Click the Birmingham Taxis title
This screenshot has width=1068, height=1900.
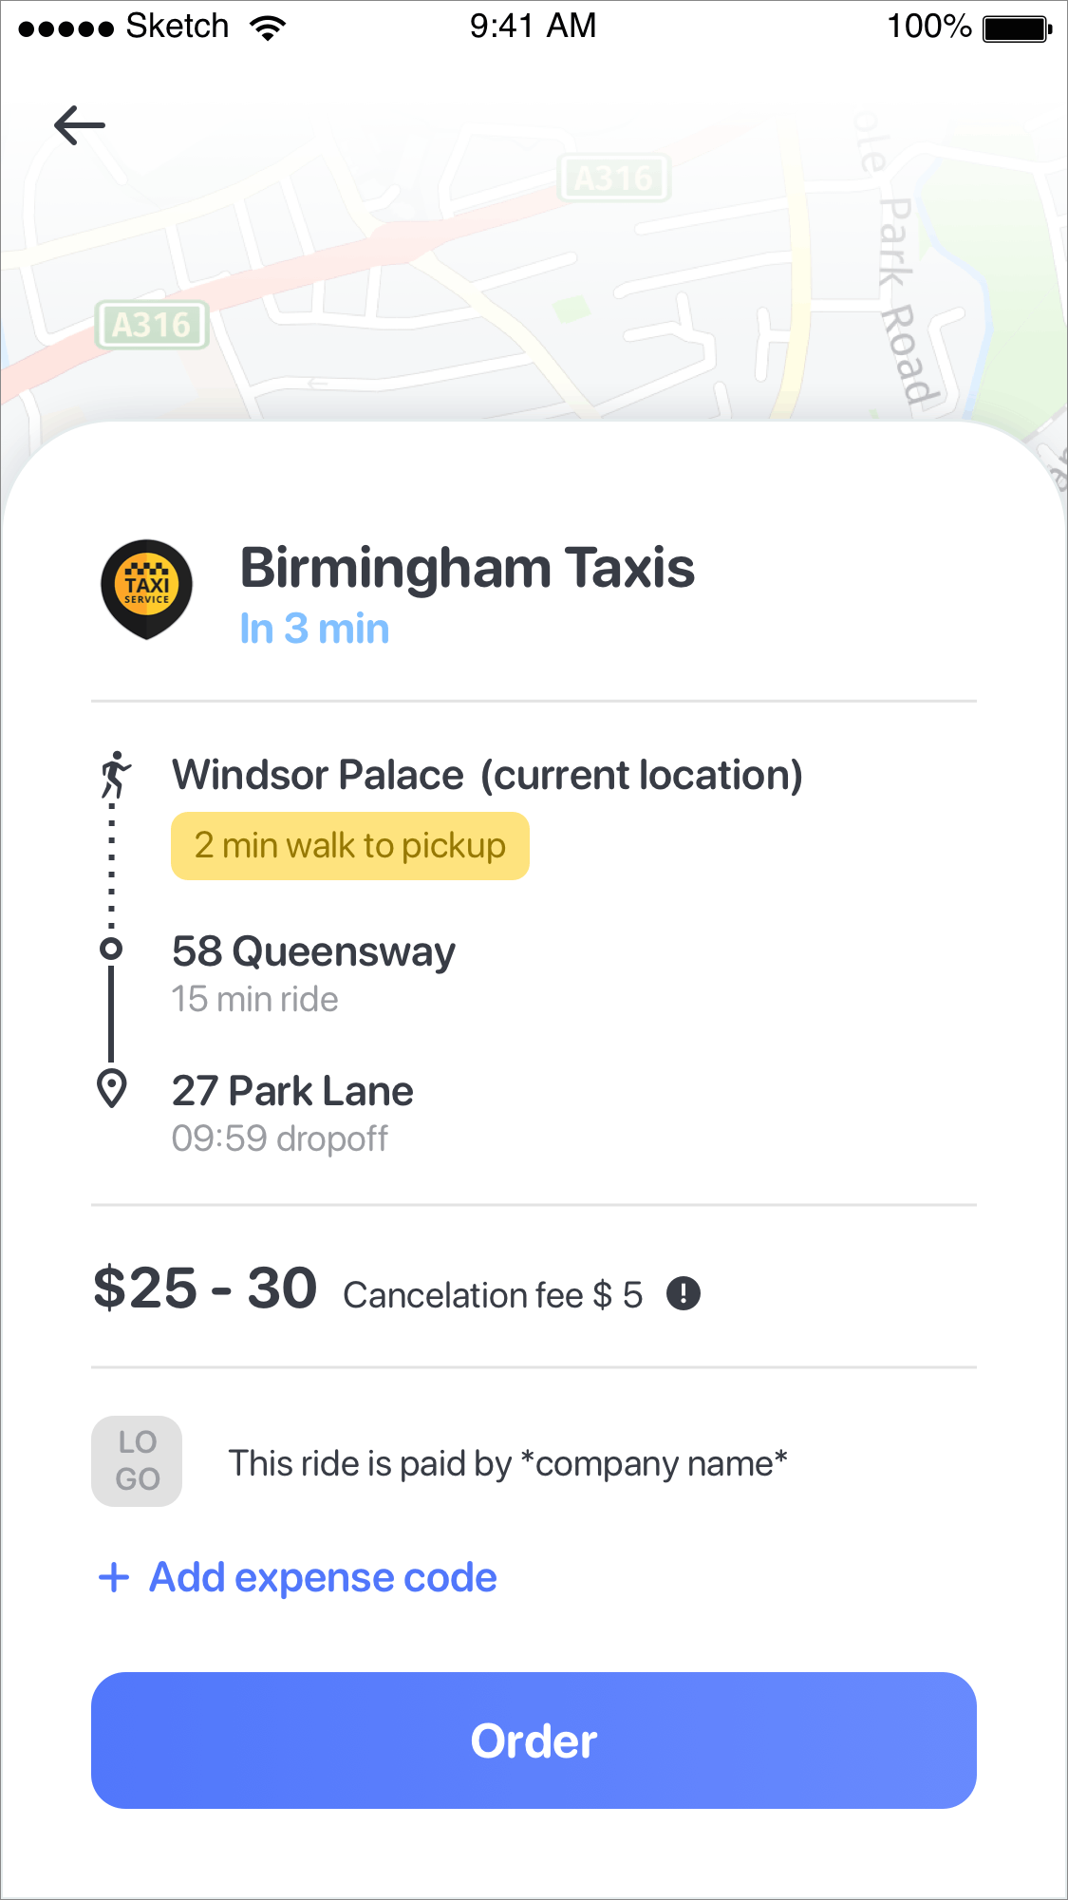pos(467,568)
